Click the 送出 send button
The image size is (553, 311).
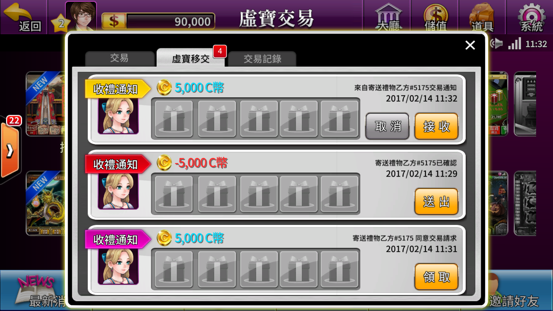437,202
